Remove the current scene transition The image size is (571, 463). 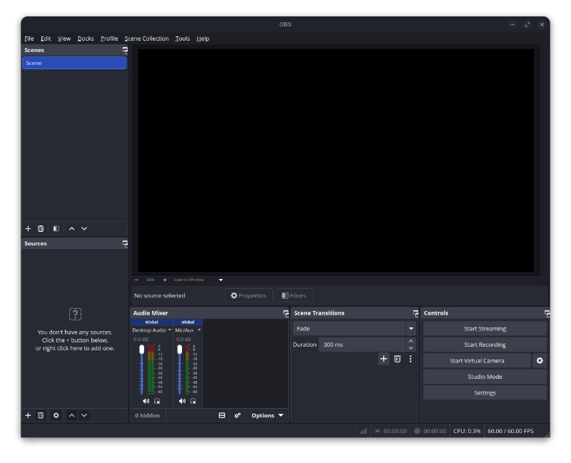398,359
